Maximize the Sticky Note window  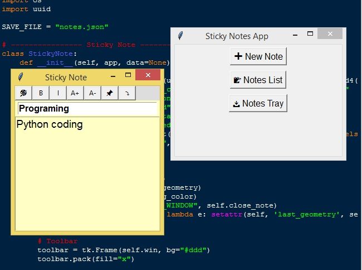(x=128, y=75)
